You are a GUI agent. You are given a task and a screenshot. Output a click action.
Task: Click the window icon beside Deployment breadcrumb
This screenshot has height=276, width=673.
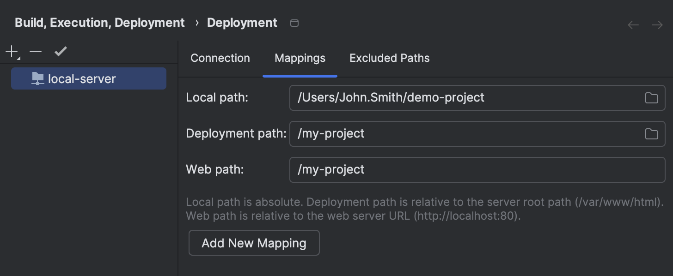coord(294,23)
